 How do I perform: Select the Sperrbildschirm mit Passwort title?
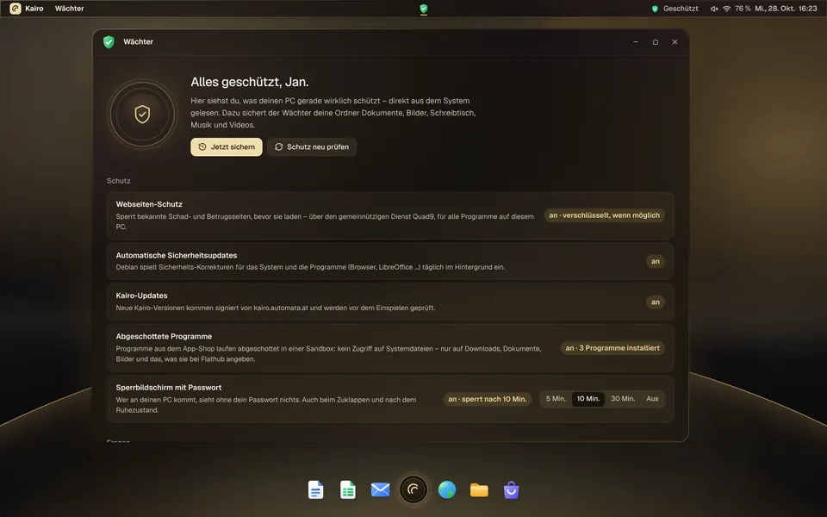[169, 387]
